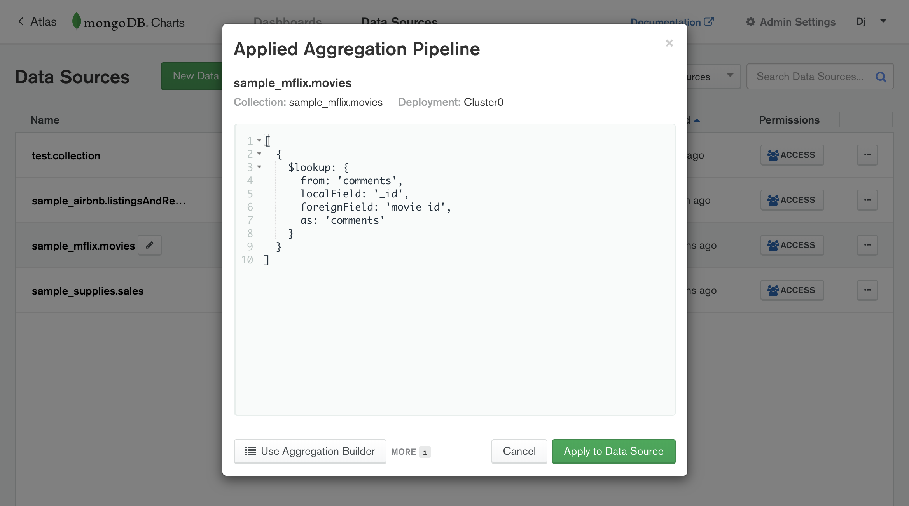Screen dimensions: 909x506
Task: Click the 'sample_mflix.movies' dialog subtitle
Action: coord(292,83)
